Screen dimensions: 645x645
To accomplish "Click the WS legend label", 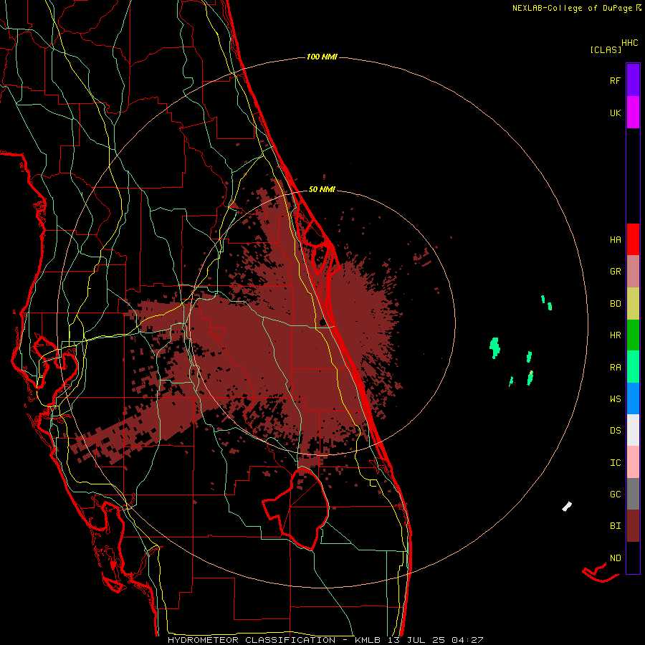I will [615, 398].
